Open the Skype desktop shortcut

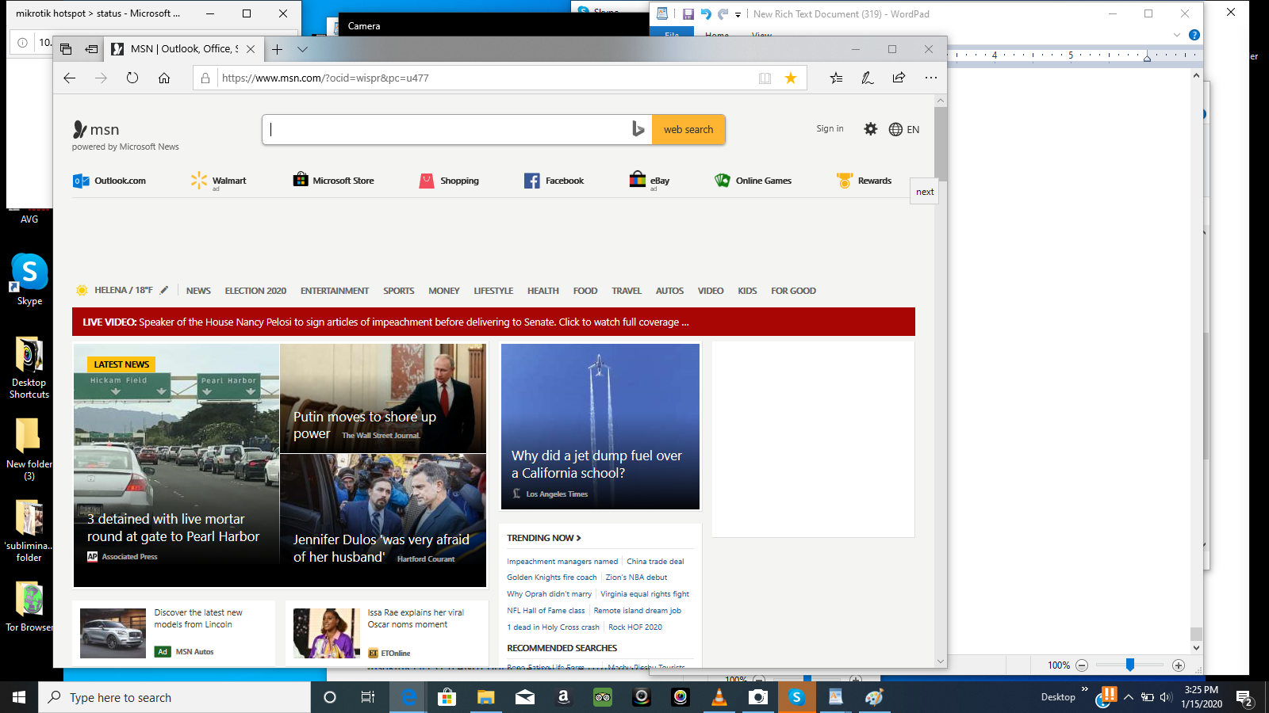pos(29,280)
